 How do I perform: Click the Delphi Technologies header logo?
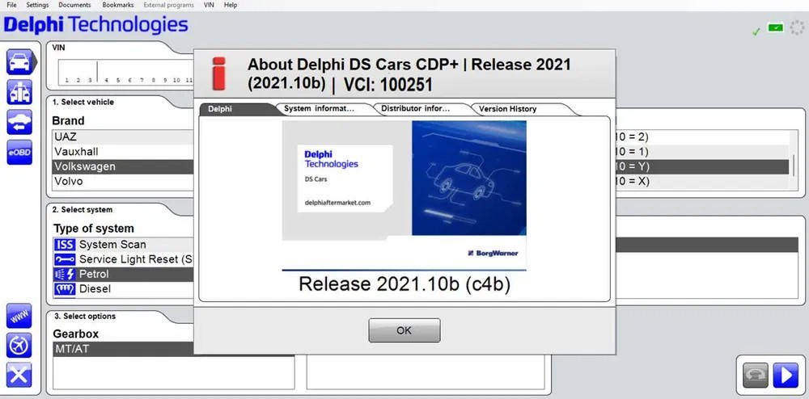pyautogui.click(x=96, y=25)
